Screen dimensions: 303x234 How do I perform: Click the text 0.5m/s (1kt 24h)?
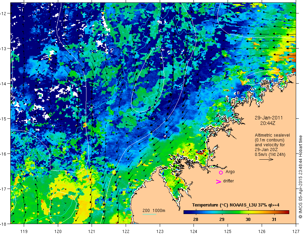point(270,154)
